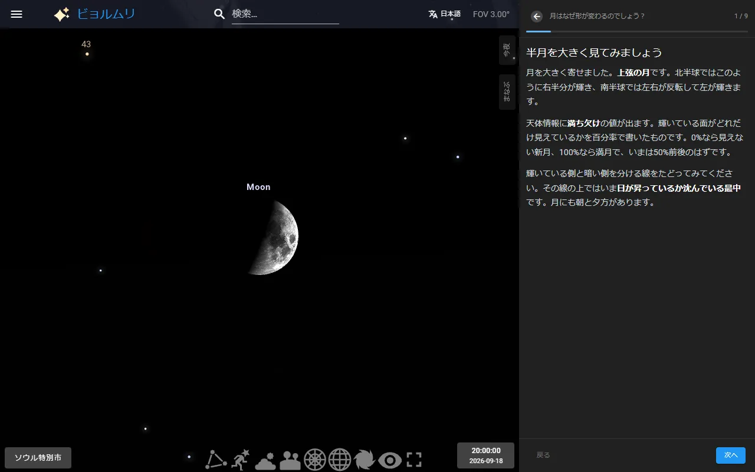Click the bold 上弦の月 text
Screen dimensions: 755x472
coord(634,73)
